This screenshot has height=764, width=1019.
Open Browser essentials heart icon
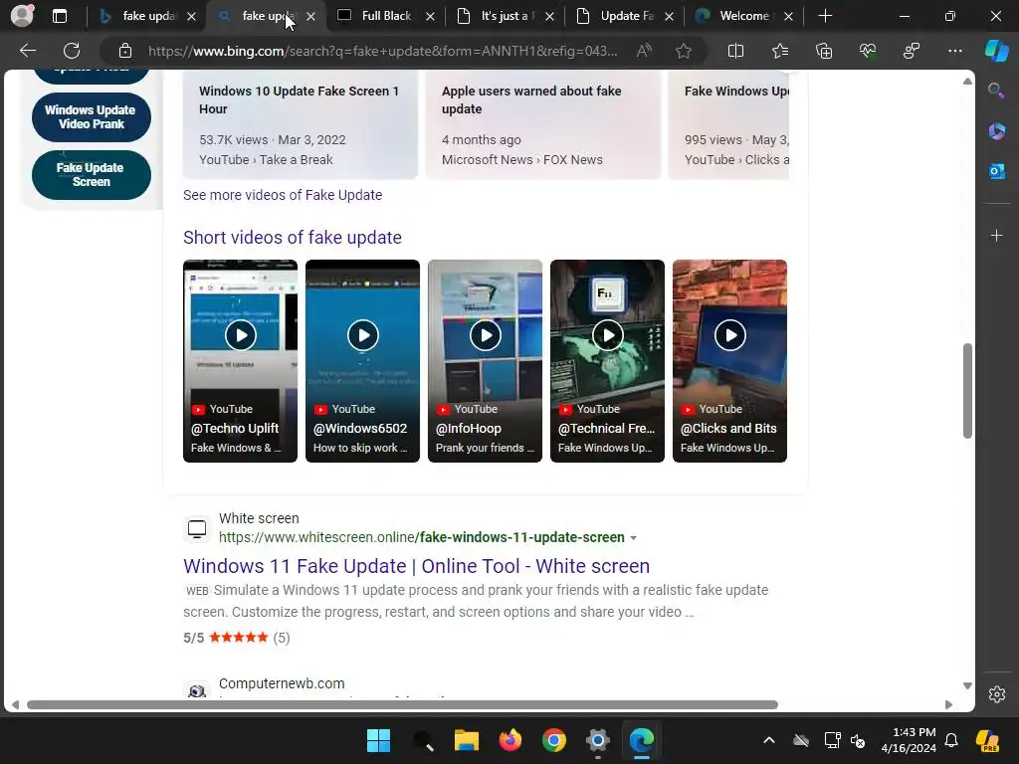[868, 51]
